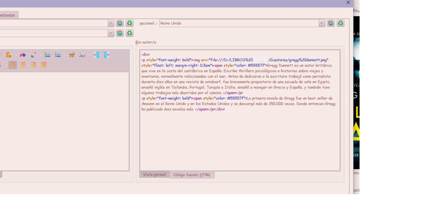Center align the text

click(x=23, y=65)
